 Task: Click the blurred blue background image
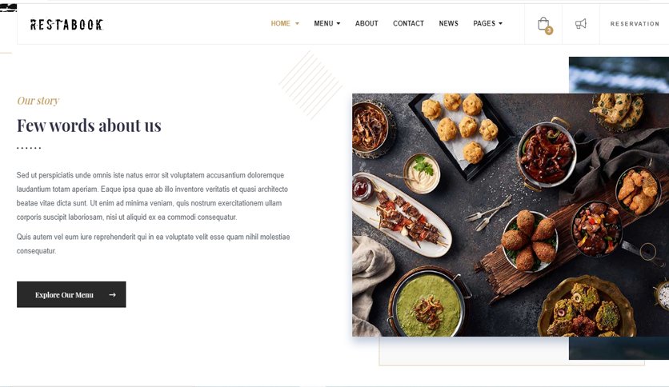pyautogui.click(x=619, y=74)
